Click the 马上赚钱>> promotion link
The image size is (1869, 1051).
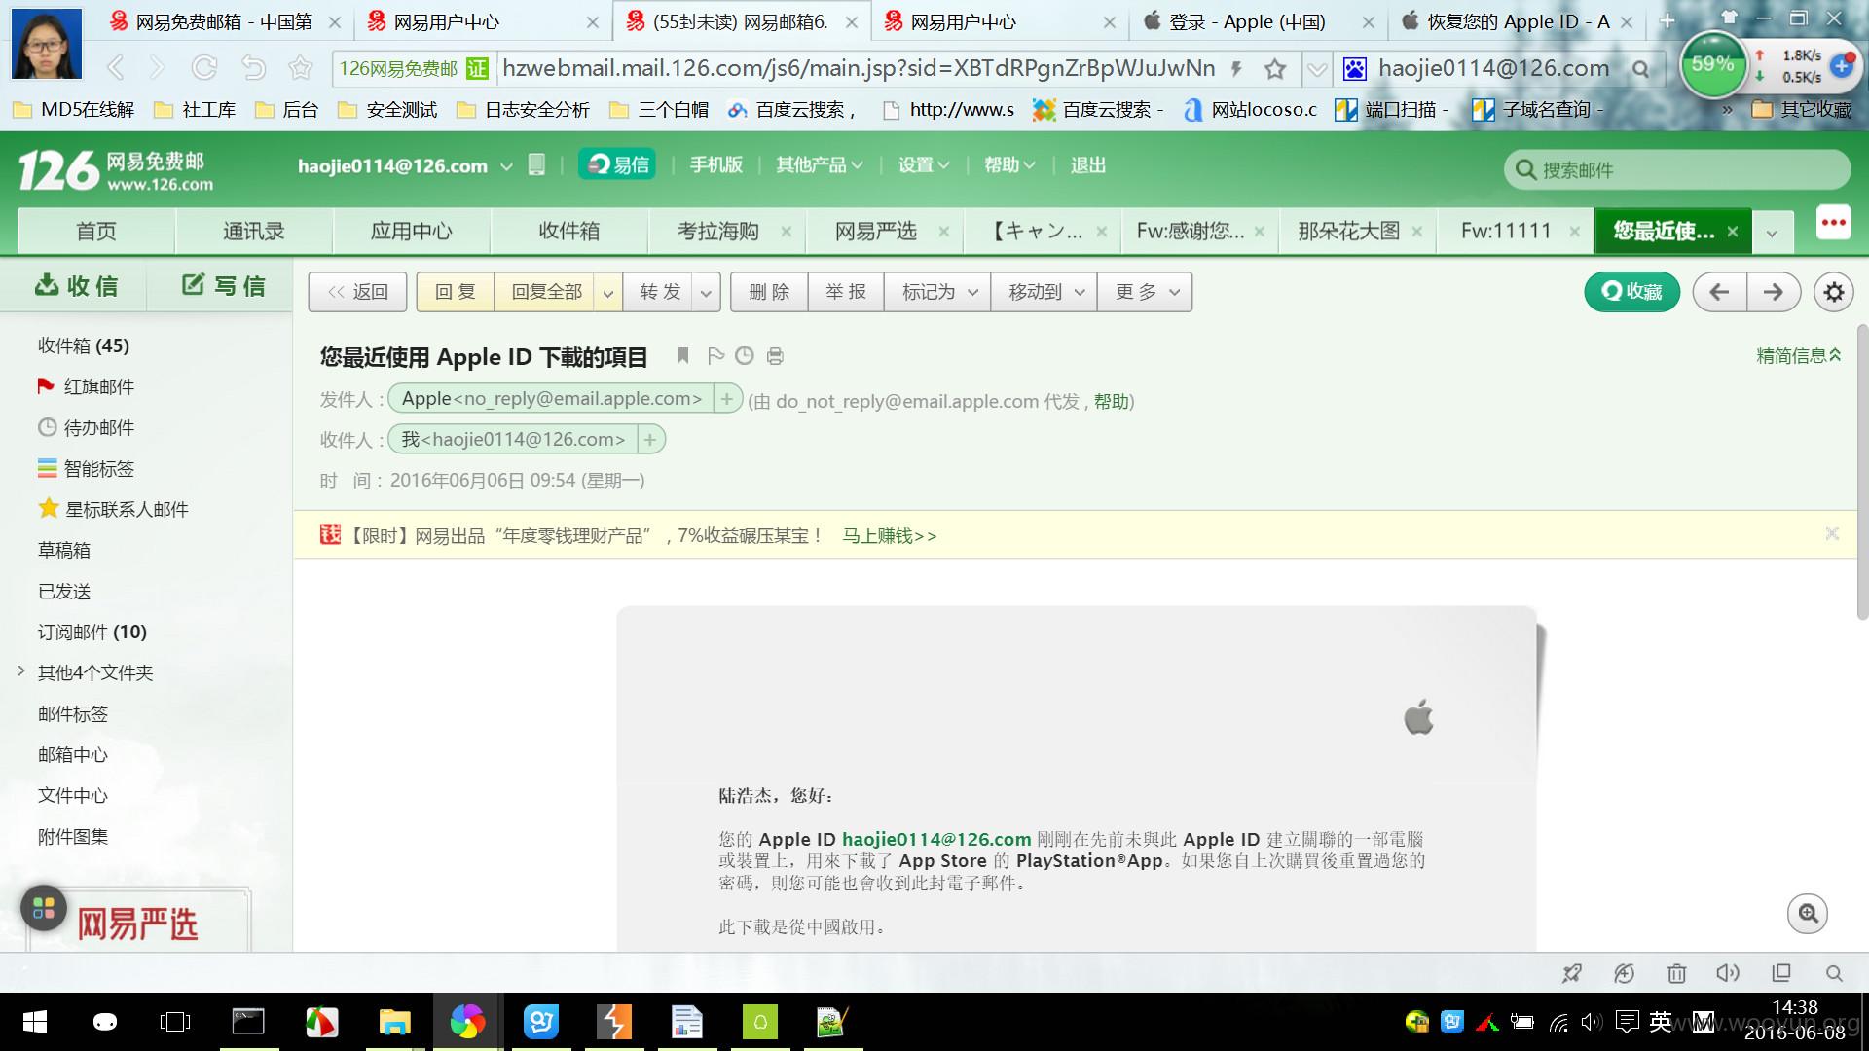890,535
